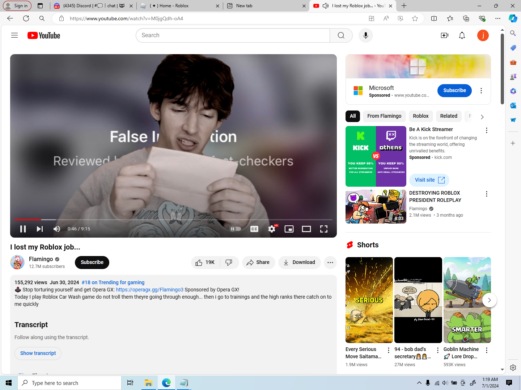Viewport: 521px width, 390px height.
Task: Open the player settings gear
Action: [x=272, y=229]
